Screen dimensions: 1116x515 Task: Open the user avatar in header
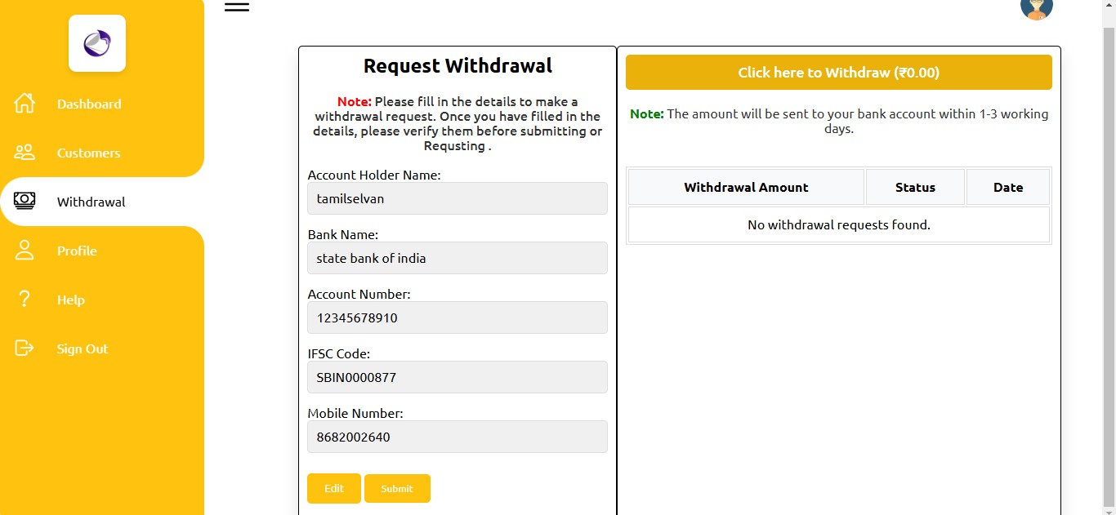coord(1036,7)
